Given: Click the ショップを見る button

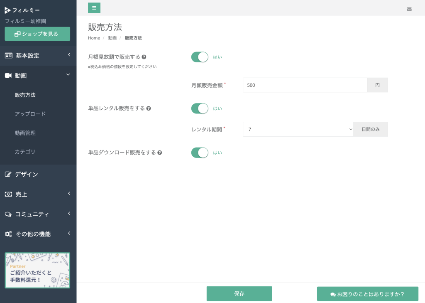Looking at the screenshot, I should [x=37, y=34].
